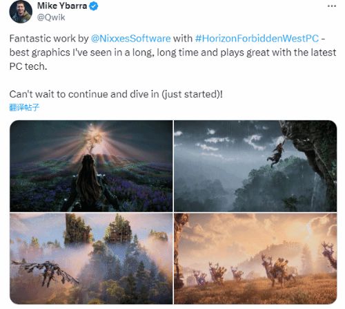Open Mike Ybarra's profile avatar
The width and height of the screenshot is (345, 309).
point(21,12)
